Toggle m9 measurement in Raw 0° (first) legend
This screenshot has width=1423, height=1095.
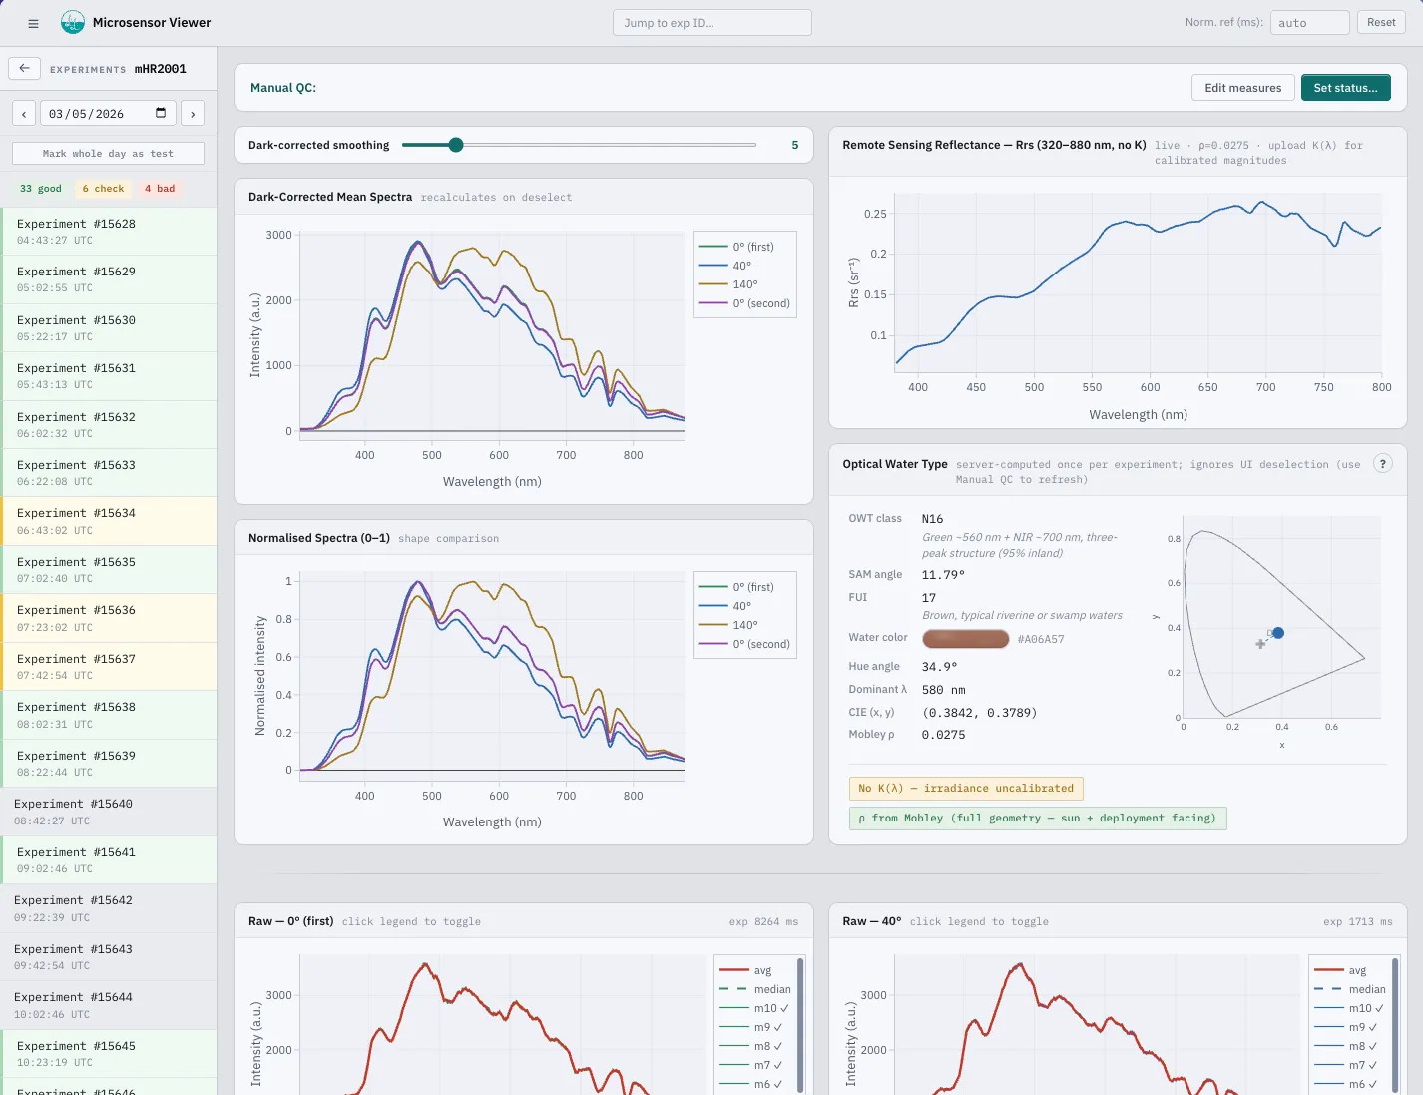pyautogui.click(x=754, y=1027)
